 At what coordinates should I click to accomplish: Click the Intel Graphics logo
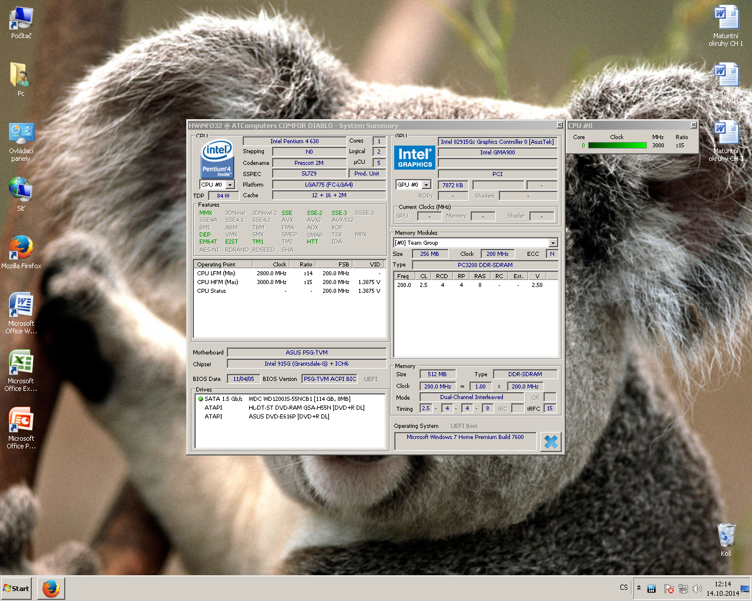point(414,157)
